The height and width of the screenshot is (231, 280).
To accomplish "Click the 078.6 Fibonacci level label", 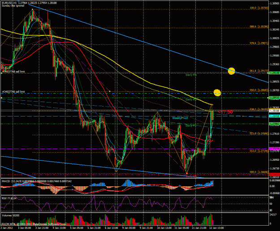I will [x=259, y=43].
